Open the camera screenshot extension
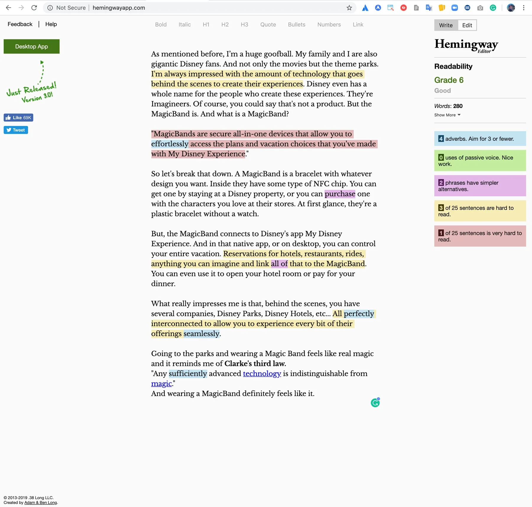This screenshot has width=532, height=507. click(480, 8)
